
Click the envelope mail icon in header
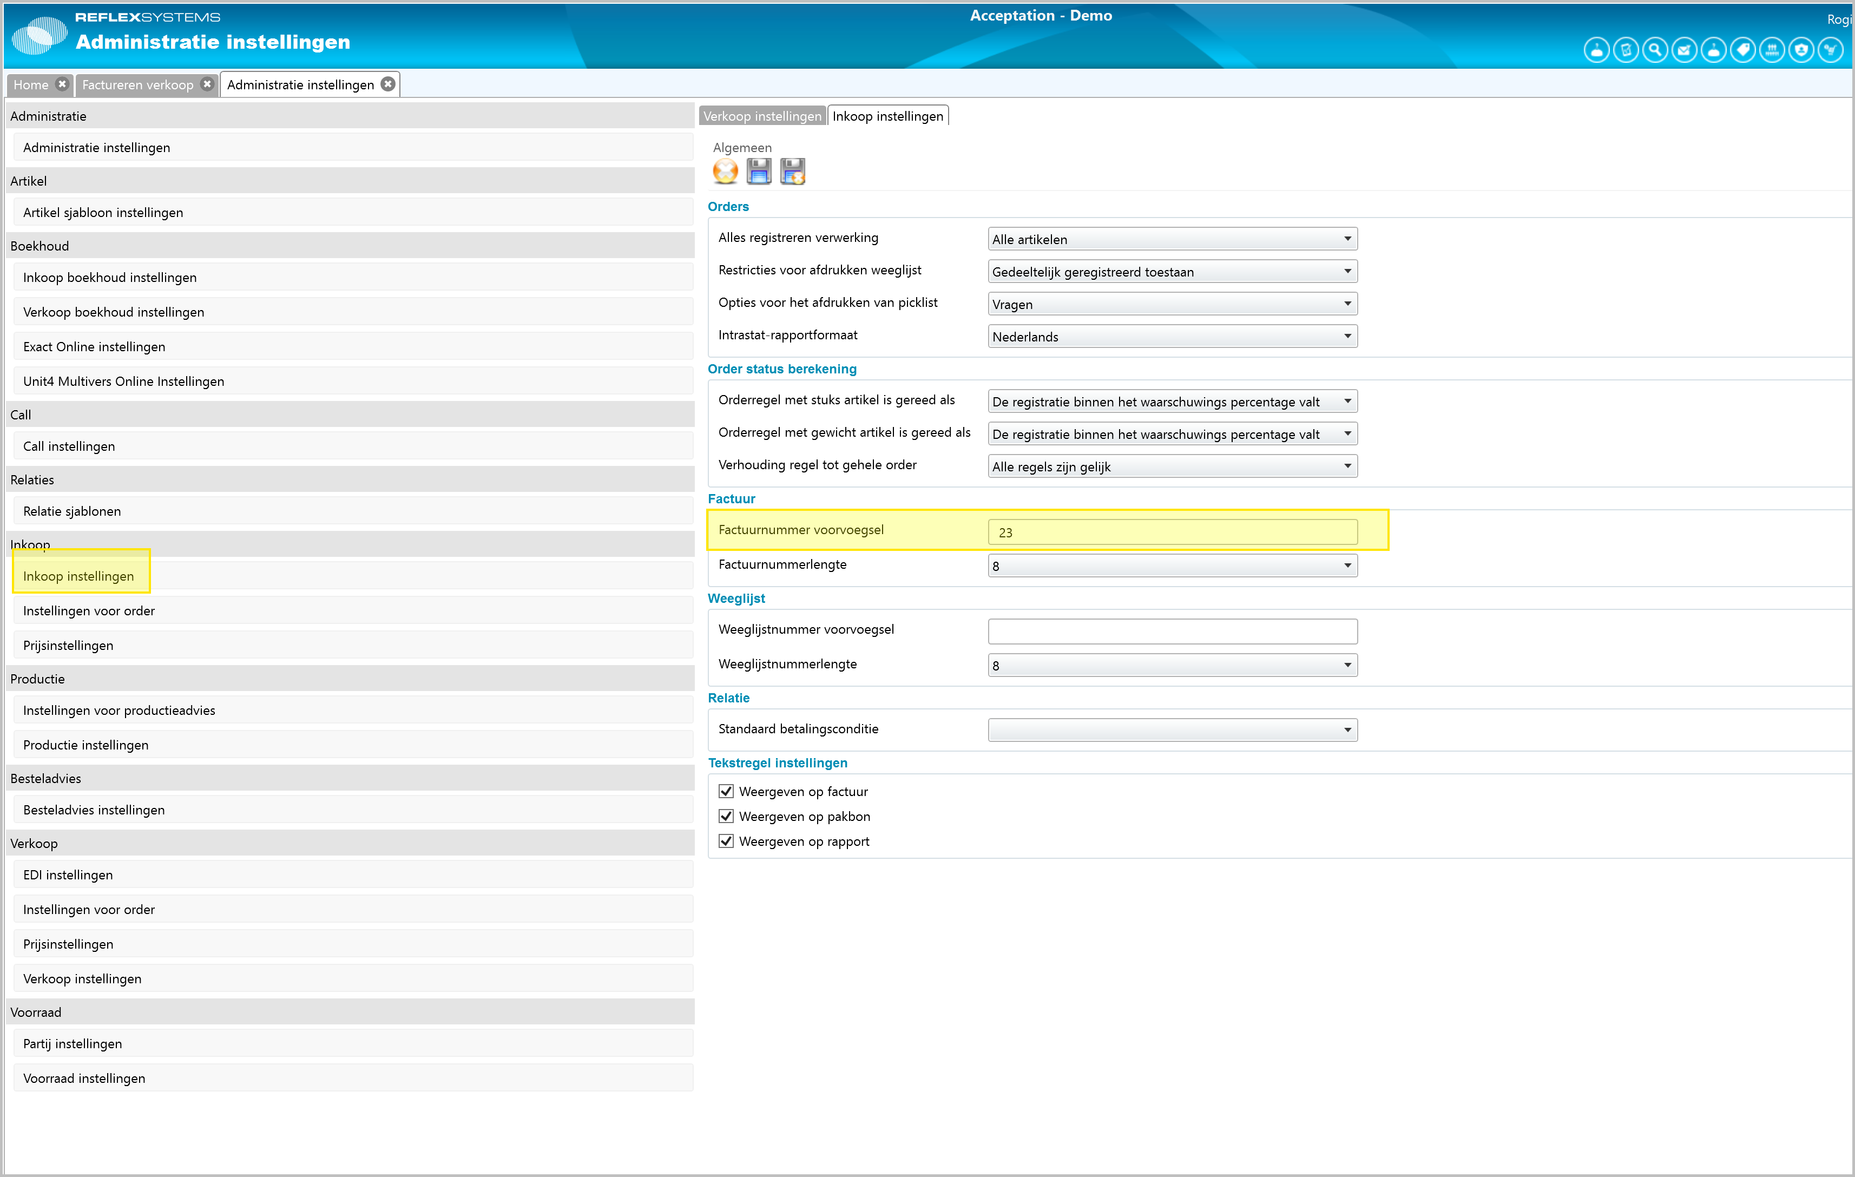[x=1684, y=51]
